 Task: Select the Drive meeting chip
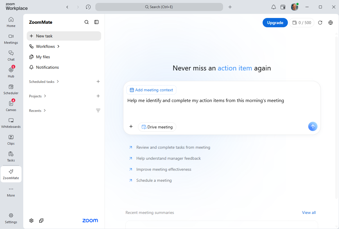click(x=157, y=127)
